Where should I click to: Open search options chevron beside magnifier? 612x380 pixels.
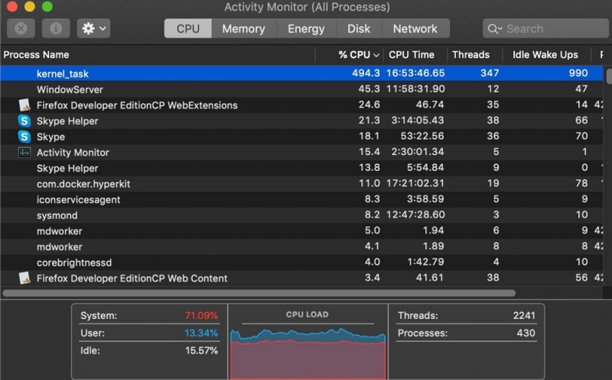[x=500, y=29]
